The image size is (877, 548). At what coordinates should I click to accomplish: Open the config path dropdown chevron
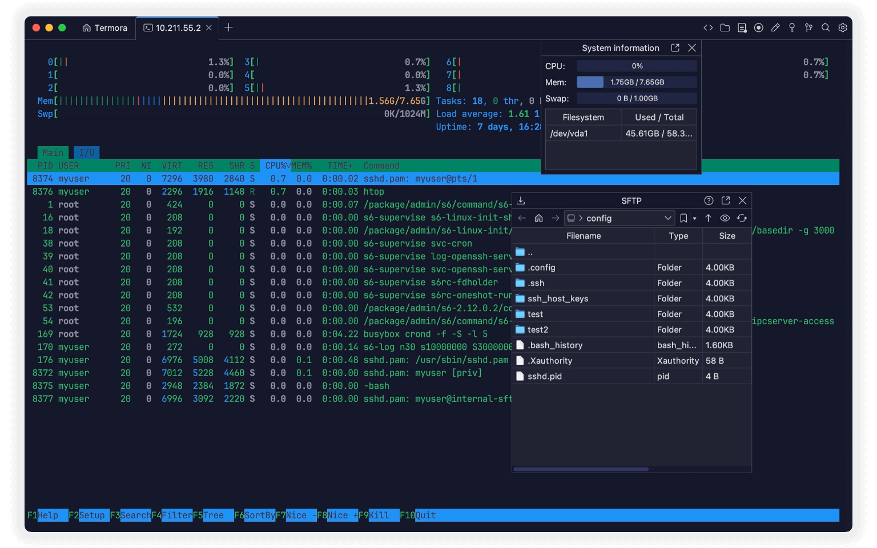[667, 218]
